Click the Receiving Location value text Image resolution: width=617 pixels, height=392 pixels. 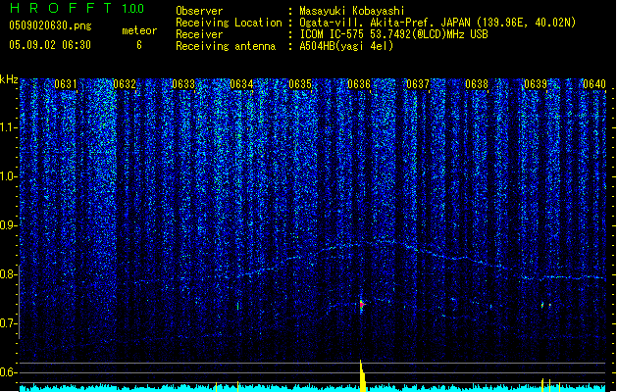coord(437,23)
